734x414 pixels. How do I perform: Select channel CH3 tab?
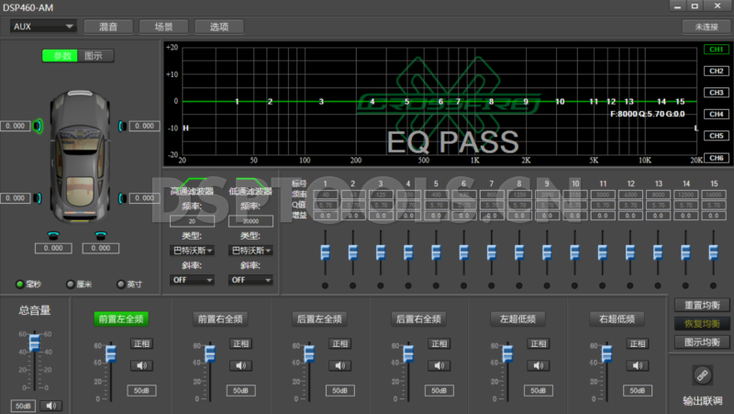coord(717,93)
